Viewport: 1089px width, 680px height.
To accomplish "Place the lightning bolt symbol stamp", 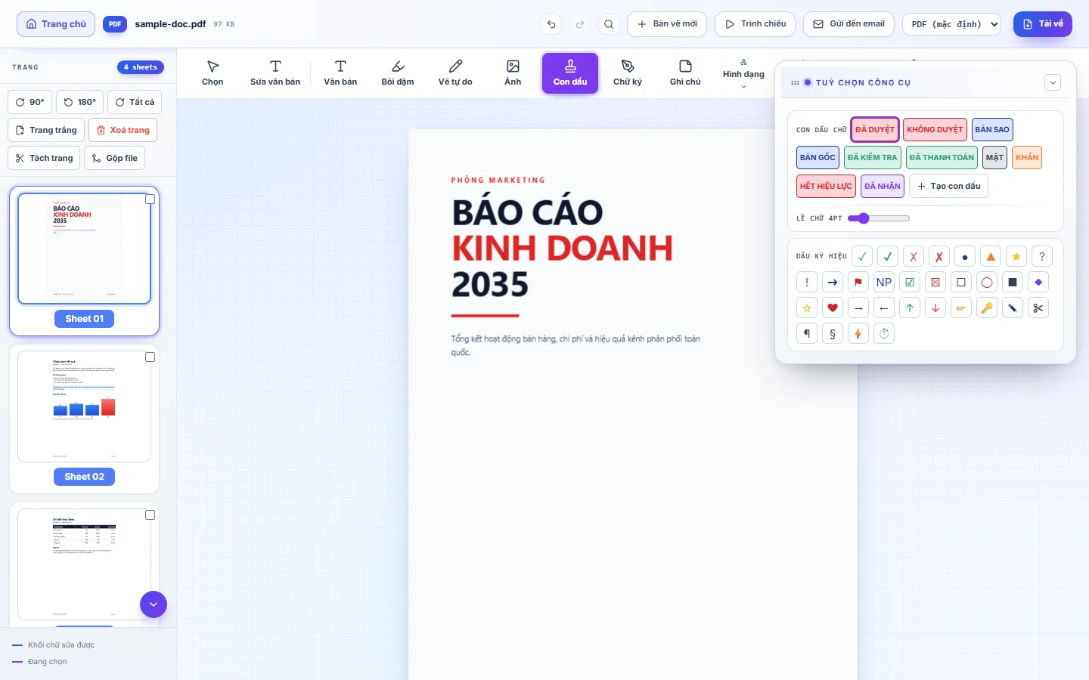I will coord(858,334).
